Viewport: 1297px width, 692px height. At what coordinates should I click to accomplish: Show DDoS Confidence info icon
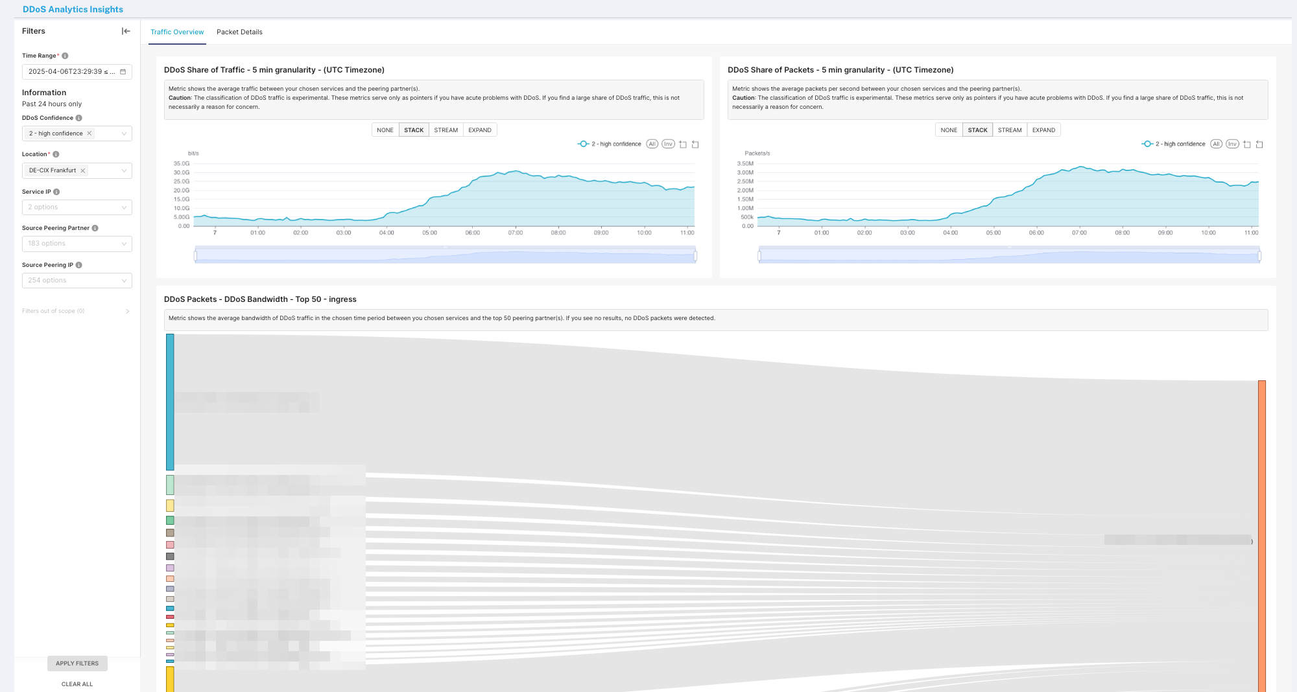pos(79,118)
